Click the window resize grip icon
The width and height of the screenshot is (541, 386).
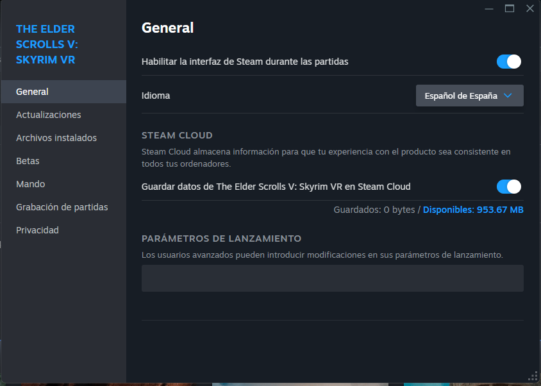533,376
